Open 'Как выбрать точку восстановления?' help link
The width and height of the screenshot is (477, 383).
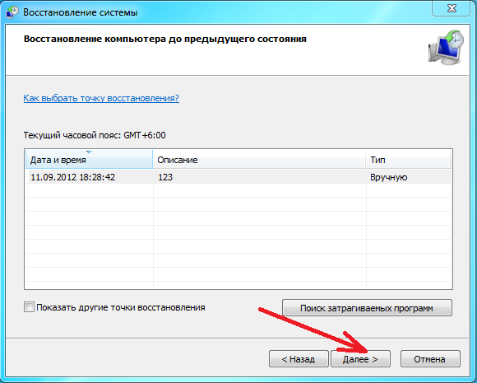point(101,98)
